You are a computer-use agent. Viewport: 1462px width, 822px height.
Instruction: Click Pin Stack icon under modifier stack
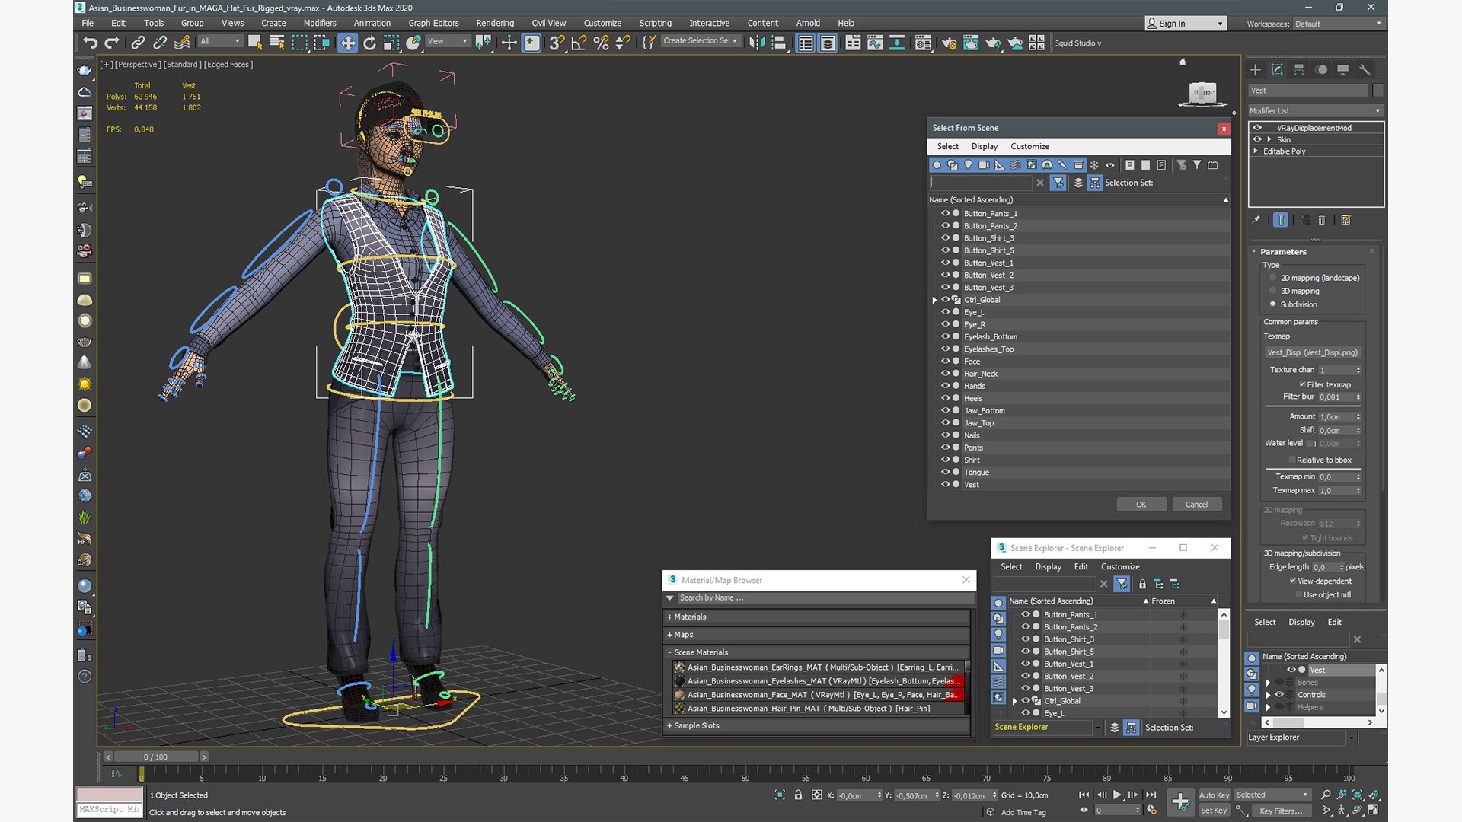[x=1256, y=220]
